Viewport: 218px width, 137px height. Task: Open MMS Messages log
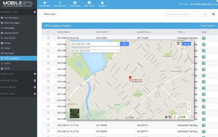pyautogui.click(x=12, y=23)
